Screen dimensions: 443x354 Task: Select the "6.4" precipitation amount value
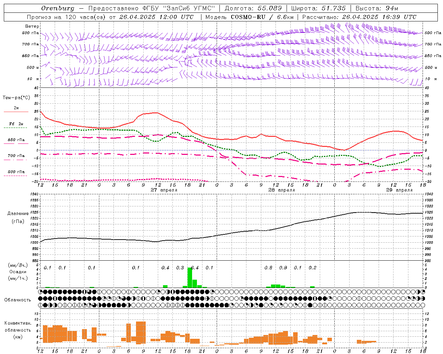[x=195, y=268]
